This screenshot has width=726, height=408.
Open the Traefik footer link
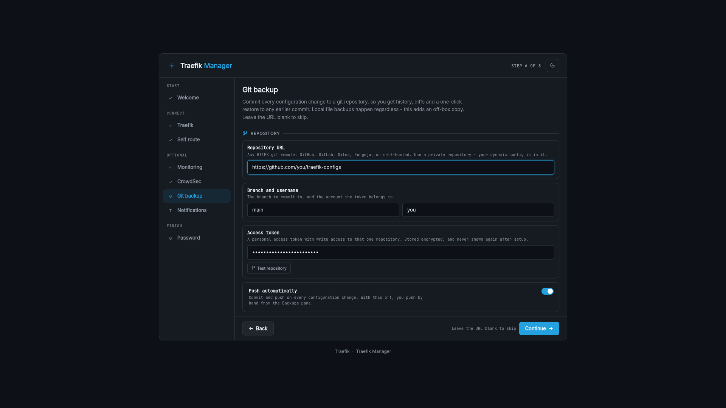click(342, 351)
